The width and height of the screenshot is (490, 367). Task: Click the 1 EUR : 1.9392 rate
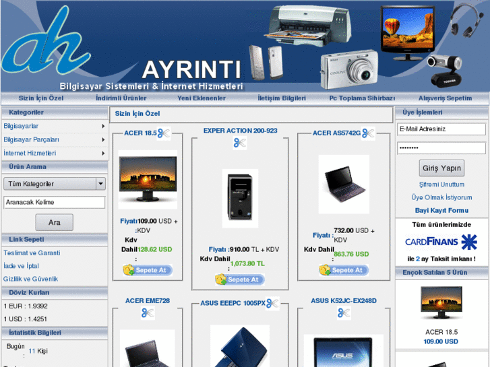(26, 306)
